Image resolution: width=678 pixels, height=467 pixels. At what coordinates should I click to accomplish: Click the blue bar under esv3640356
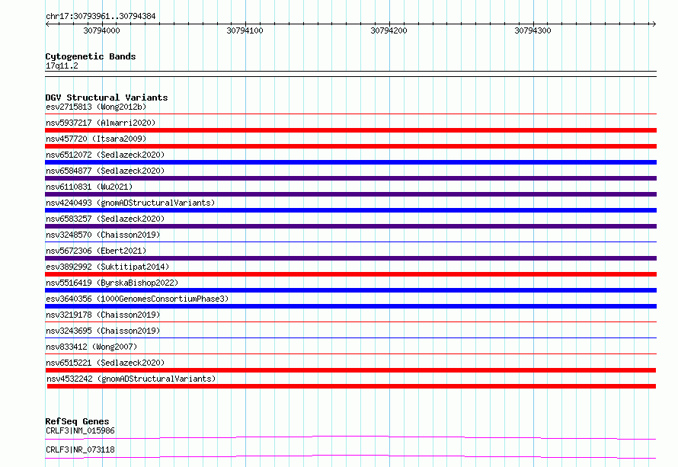click(350, 306)
